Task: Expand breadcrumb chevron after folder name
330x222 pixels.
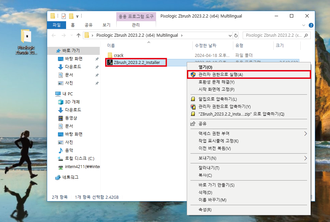Action: (182, 36)
